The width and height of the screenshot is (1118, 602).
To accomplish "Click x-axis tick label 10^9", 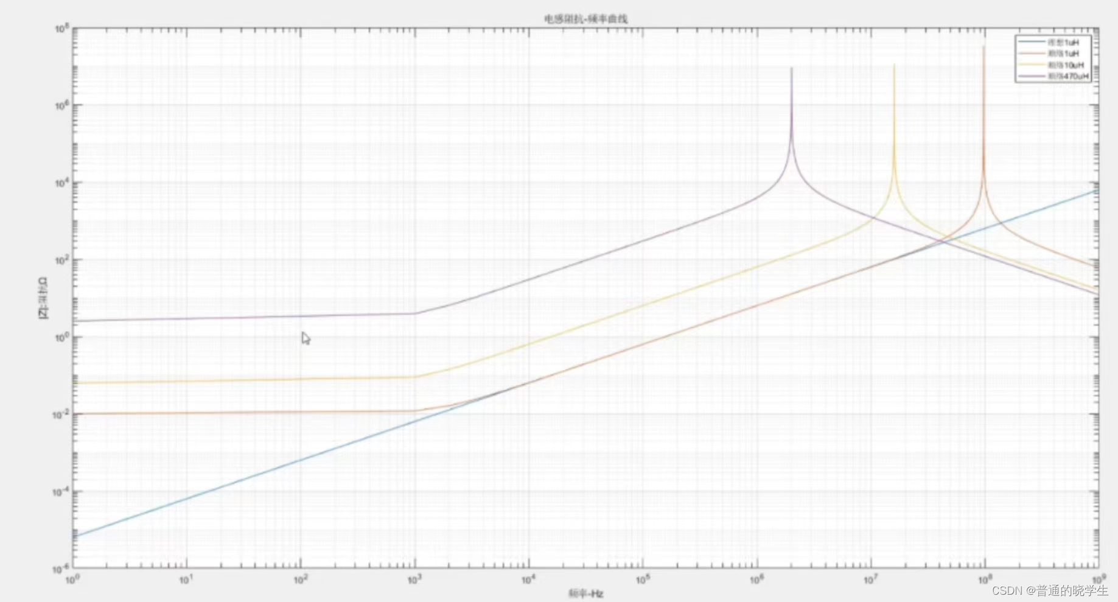I will (x=1099, y=579).
